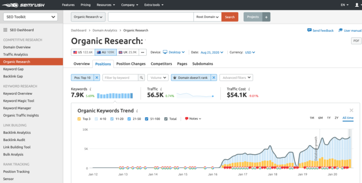Open the SEO Toolkit dropdown
Image resolution: width=362 pixels, height=183 pixels.
30,17
